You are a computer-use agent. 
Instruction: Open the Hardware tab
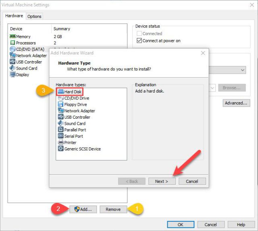[x=14, y=16]
